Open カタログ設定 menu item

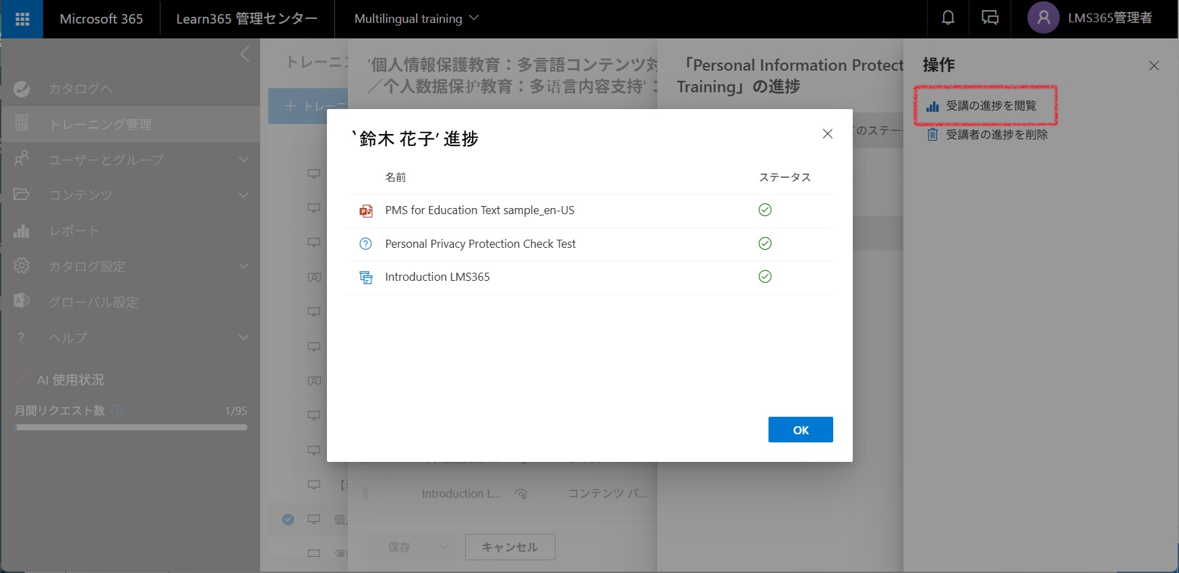87,267
